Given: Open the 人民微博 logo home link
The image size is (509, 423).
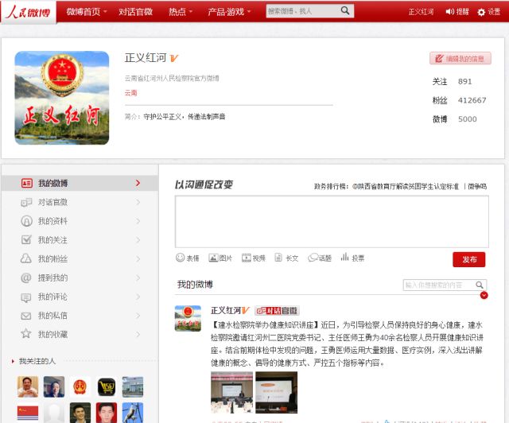Looking at the screenshot, I should click(x=29, y=12).
